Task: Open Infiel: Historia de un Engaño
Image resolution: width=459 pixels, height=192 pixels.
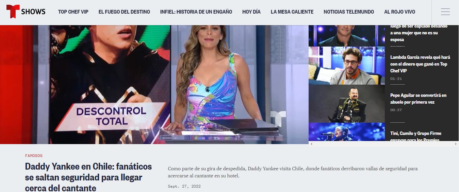Action: coord(196,12)
